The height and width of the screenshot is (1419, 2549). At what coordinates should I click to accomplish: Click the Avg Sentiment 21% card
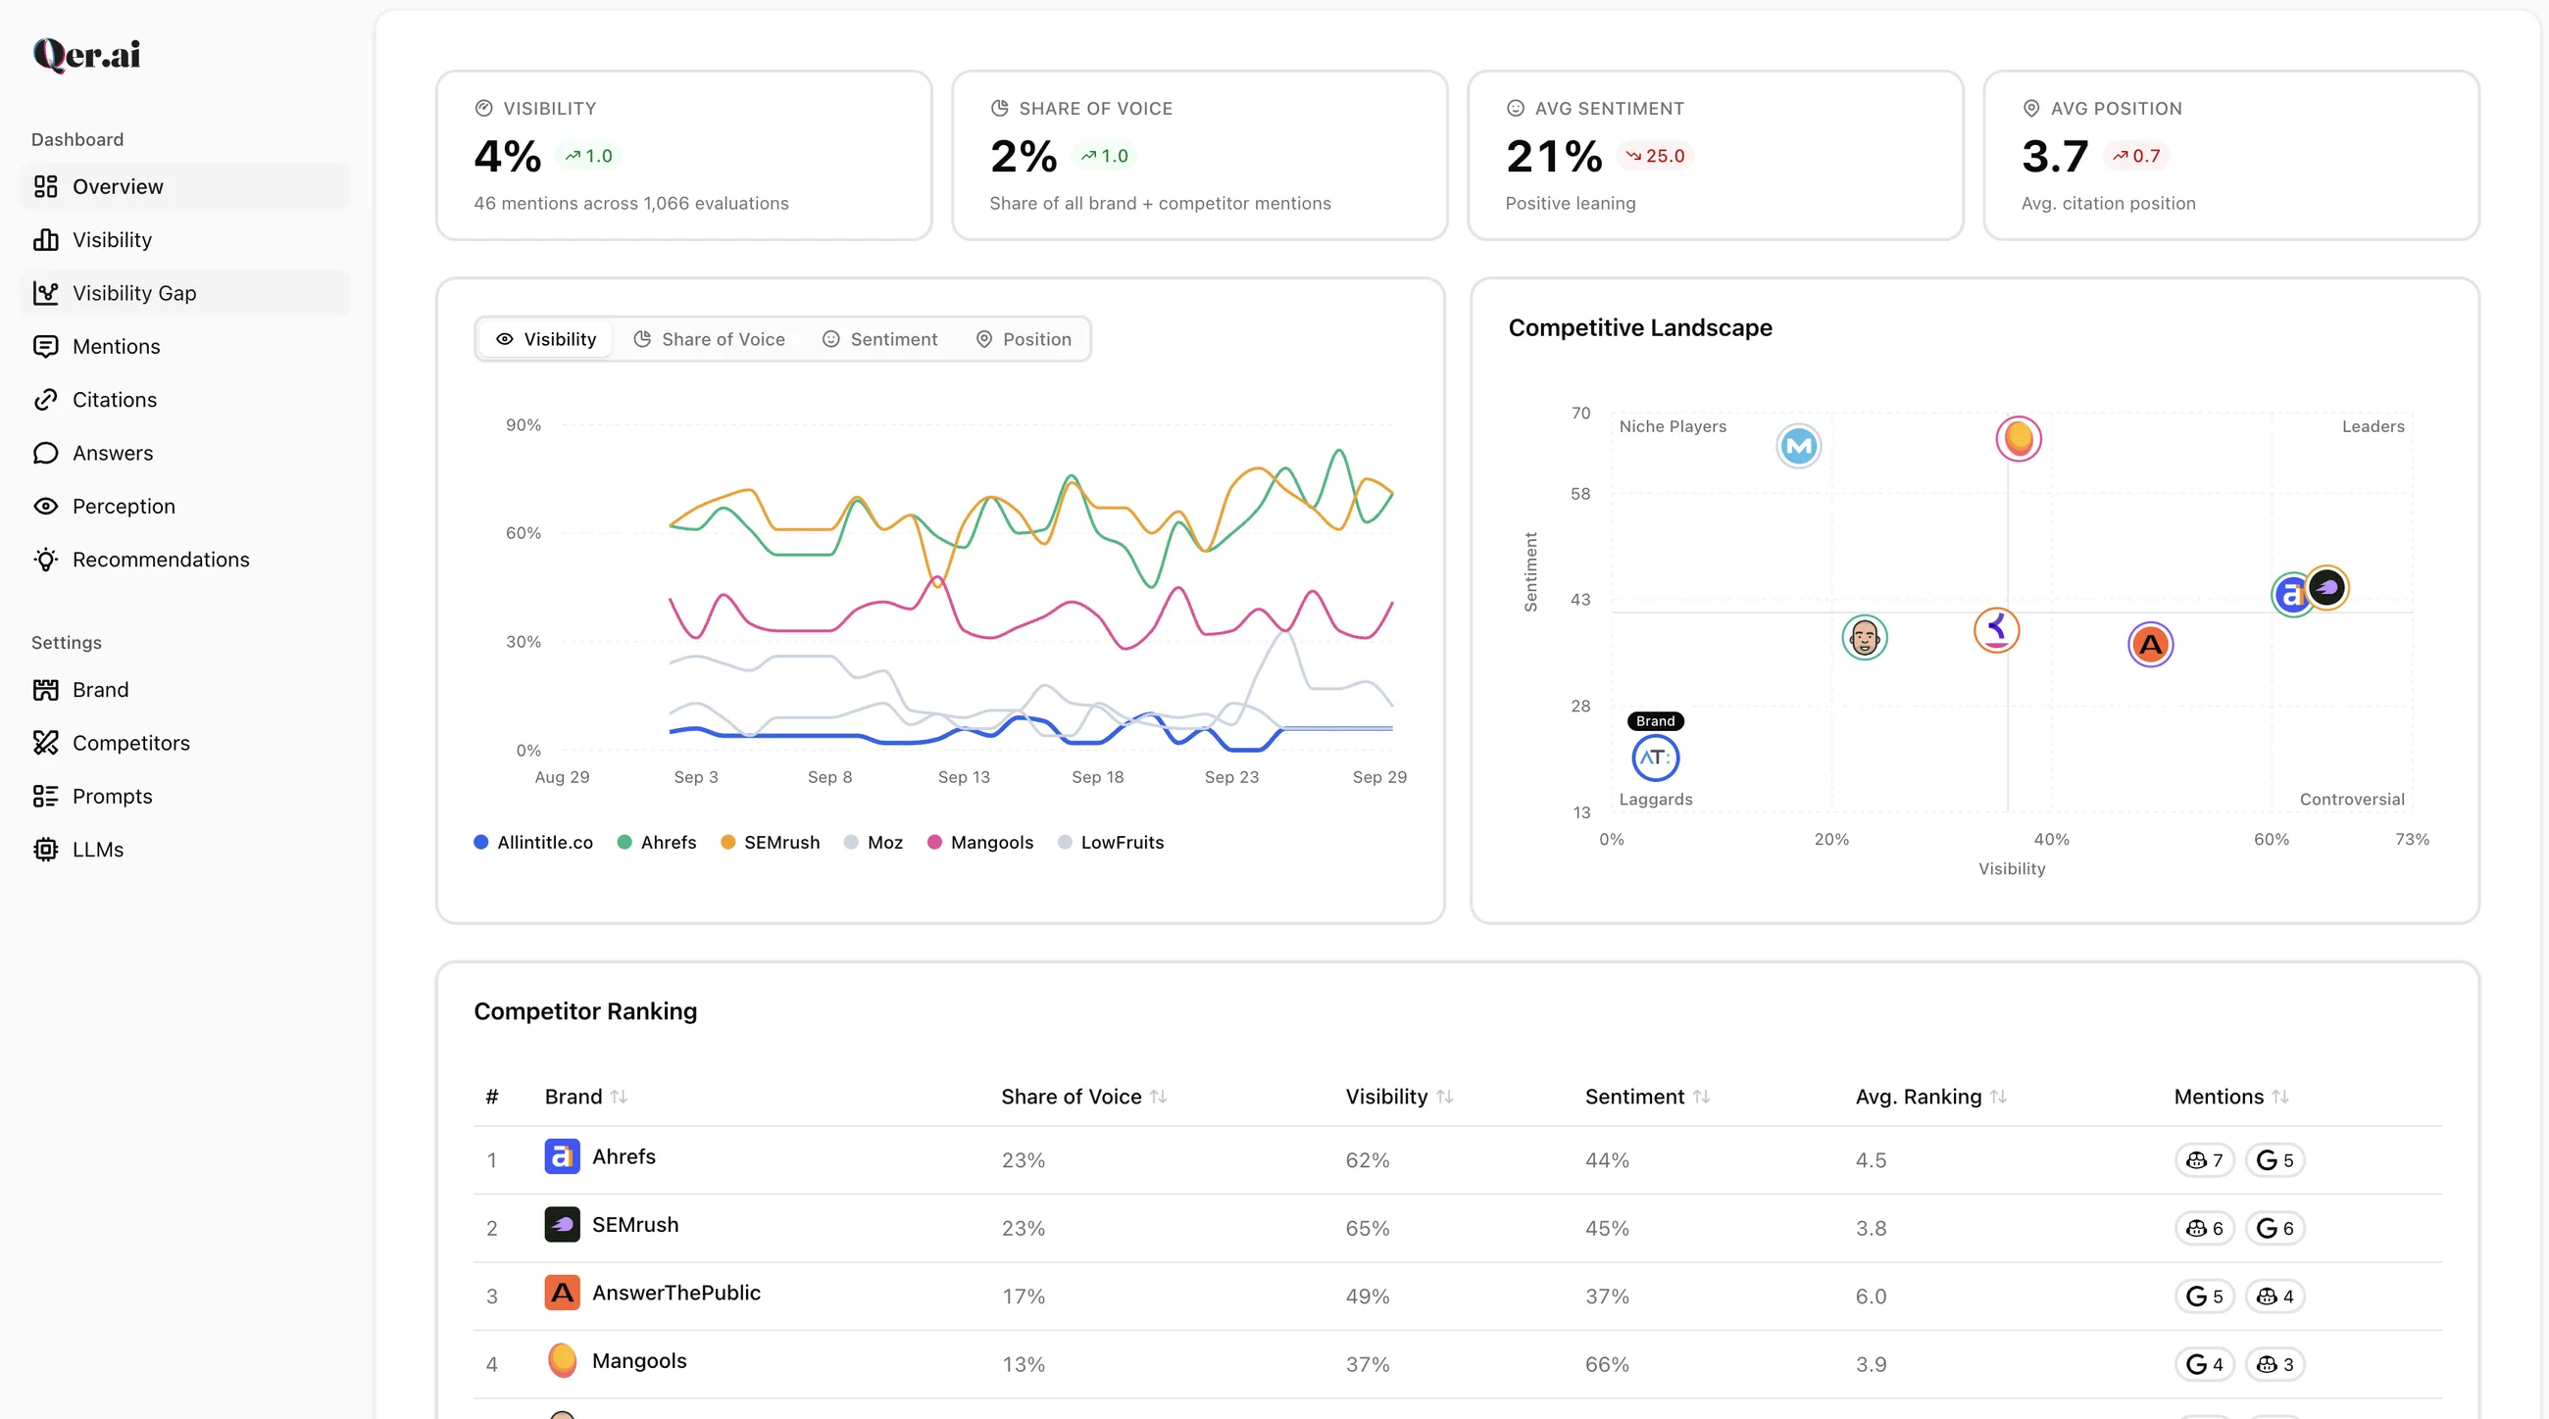pyautogui.click(x=1715, y=155)
